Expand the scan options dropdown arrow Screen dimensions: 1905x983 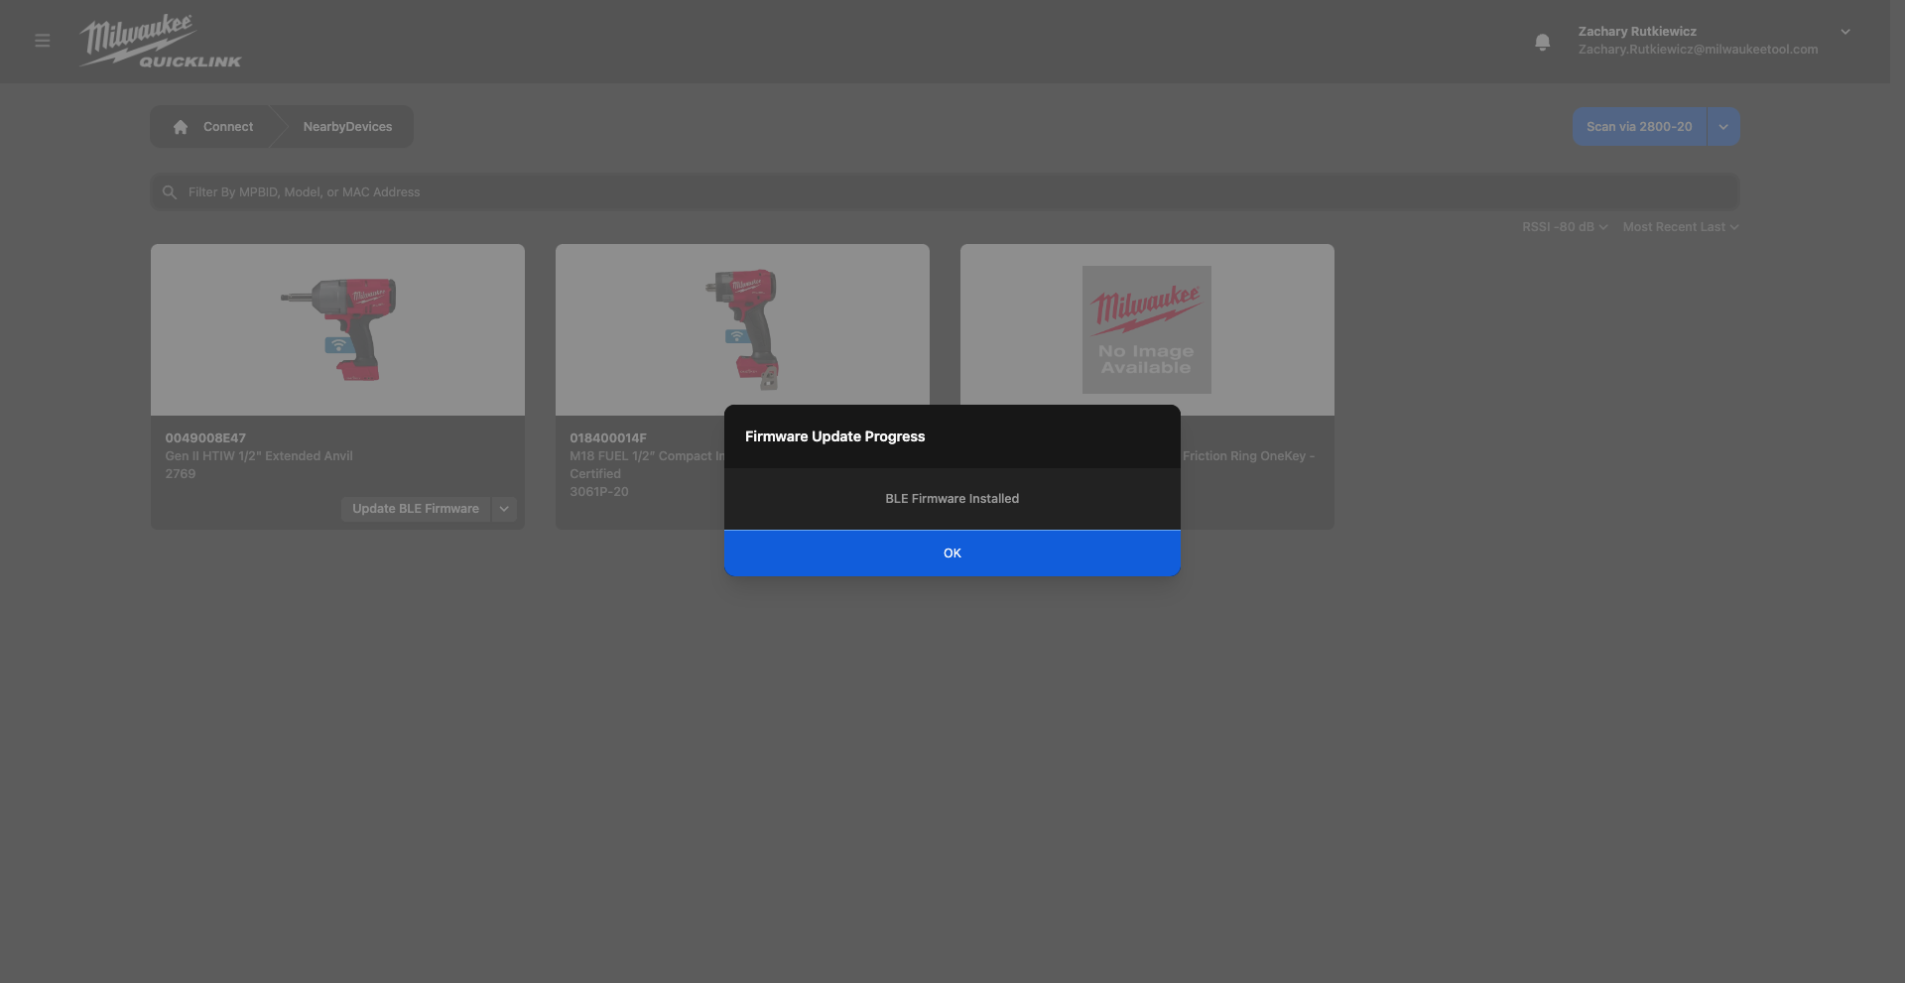click(x=1723, y=127)
